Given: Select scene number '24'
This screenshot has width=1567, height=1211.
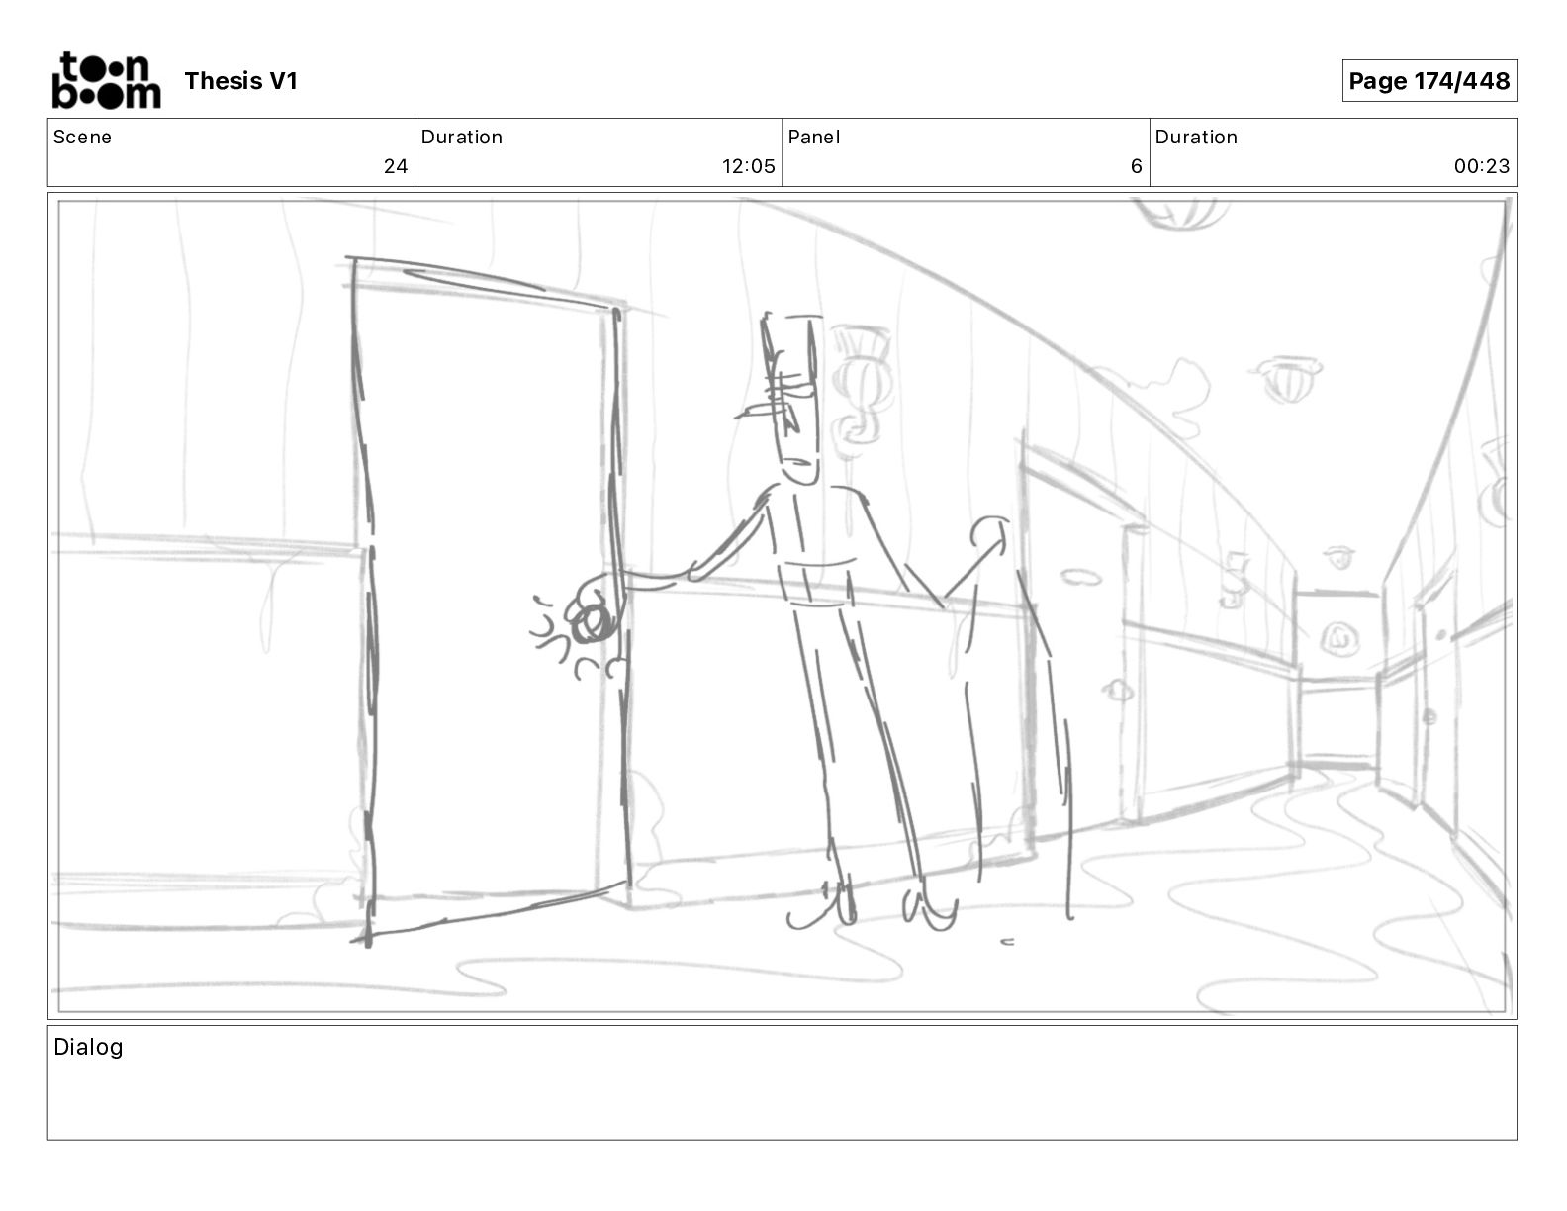Looking at the screenshot, I should [x=396, y=166].
